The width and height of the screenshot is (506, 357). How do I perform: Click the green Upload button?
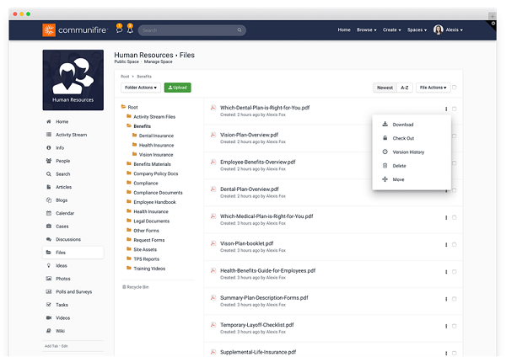[x=177, y=88]
